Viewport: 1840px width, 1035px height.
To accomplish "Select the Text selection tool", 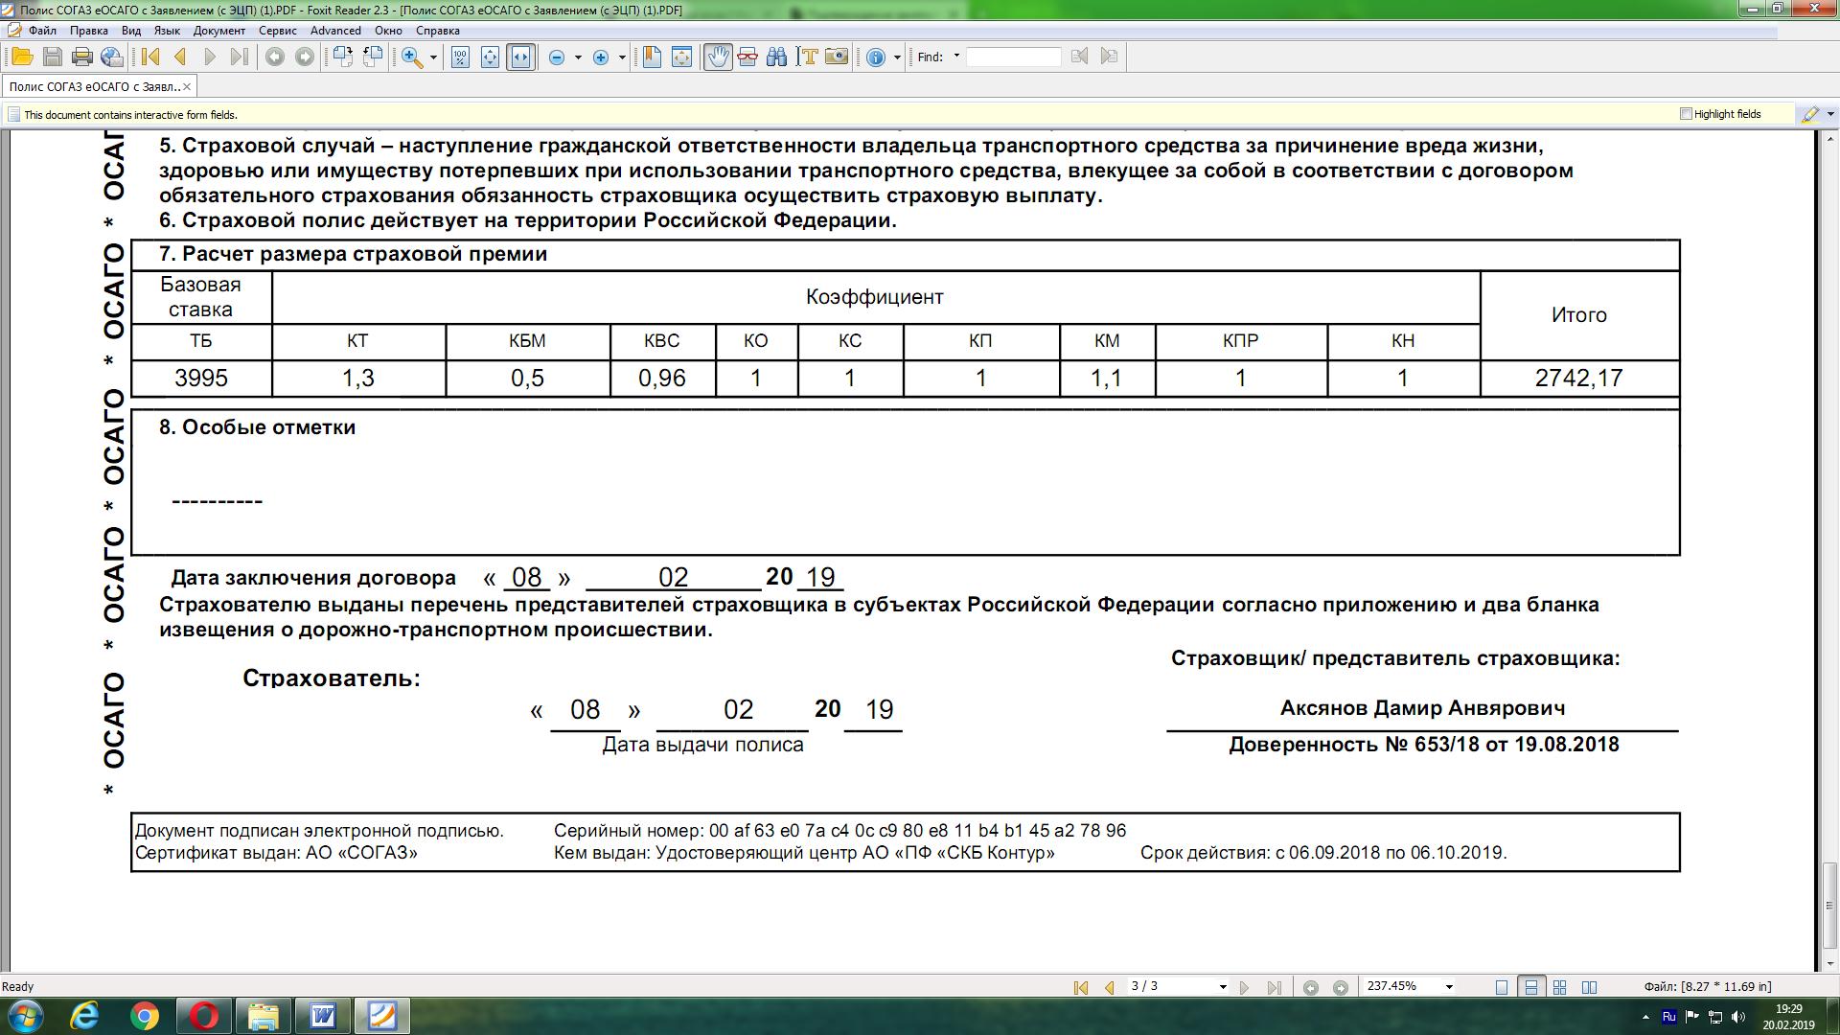I will [x=807, y=57].
